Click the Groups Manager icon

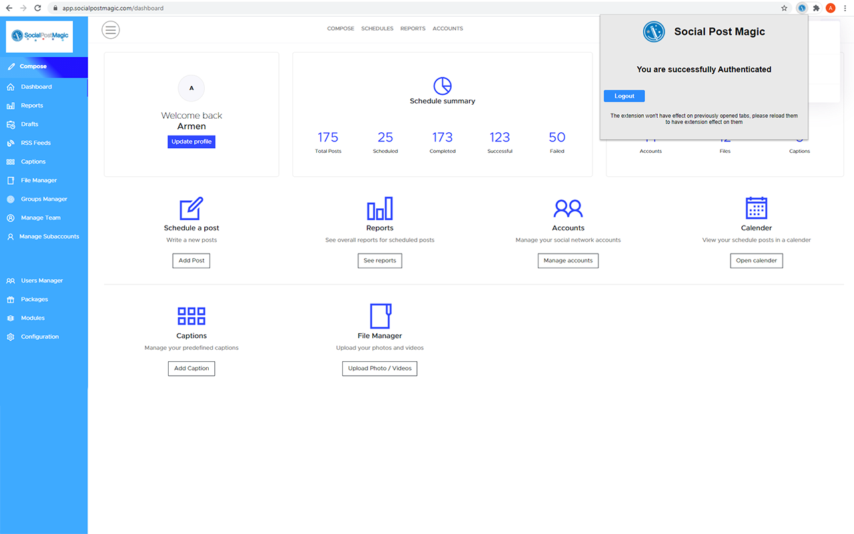(11, 199)
